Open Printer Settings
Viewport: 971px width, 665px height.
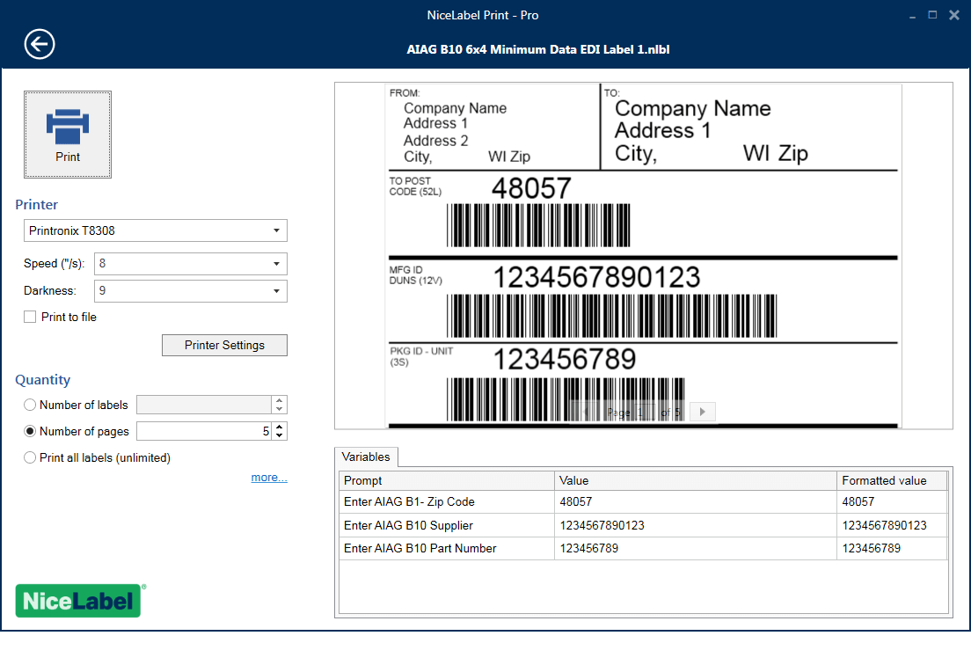click(x=223, y=345)
